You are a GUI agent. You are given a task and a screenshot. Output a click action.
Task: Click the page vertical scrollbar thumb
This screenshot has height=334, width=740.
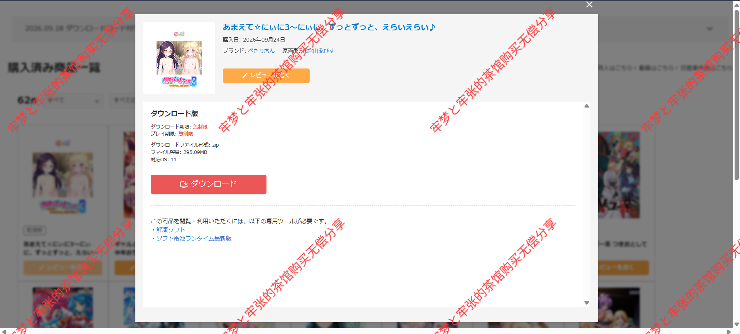pyautogui.click(x=737, y=94)
